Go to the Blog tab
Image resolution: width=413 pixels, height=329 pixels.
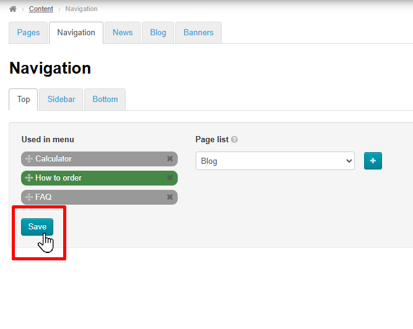tap(158, 33)
